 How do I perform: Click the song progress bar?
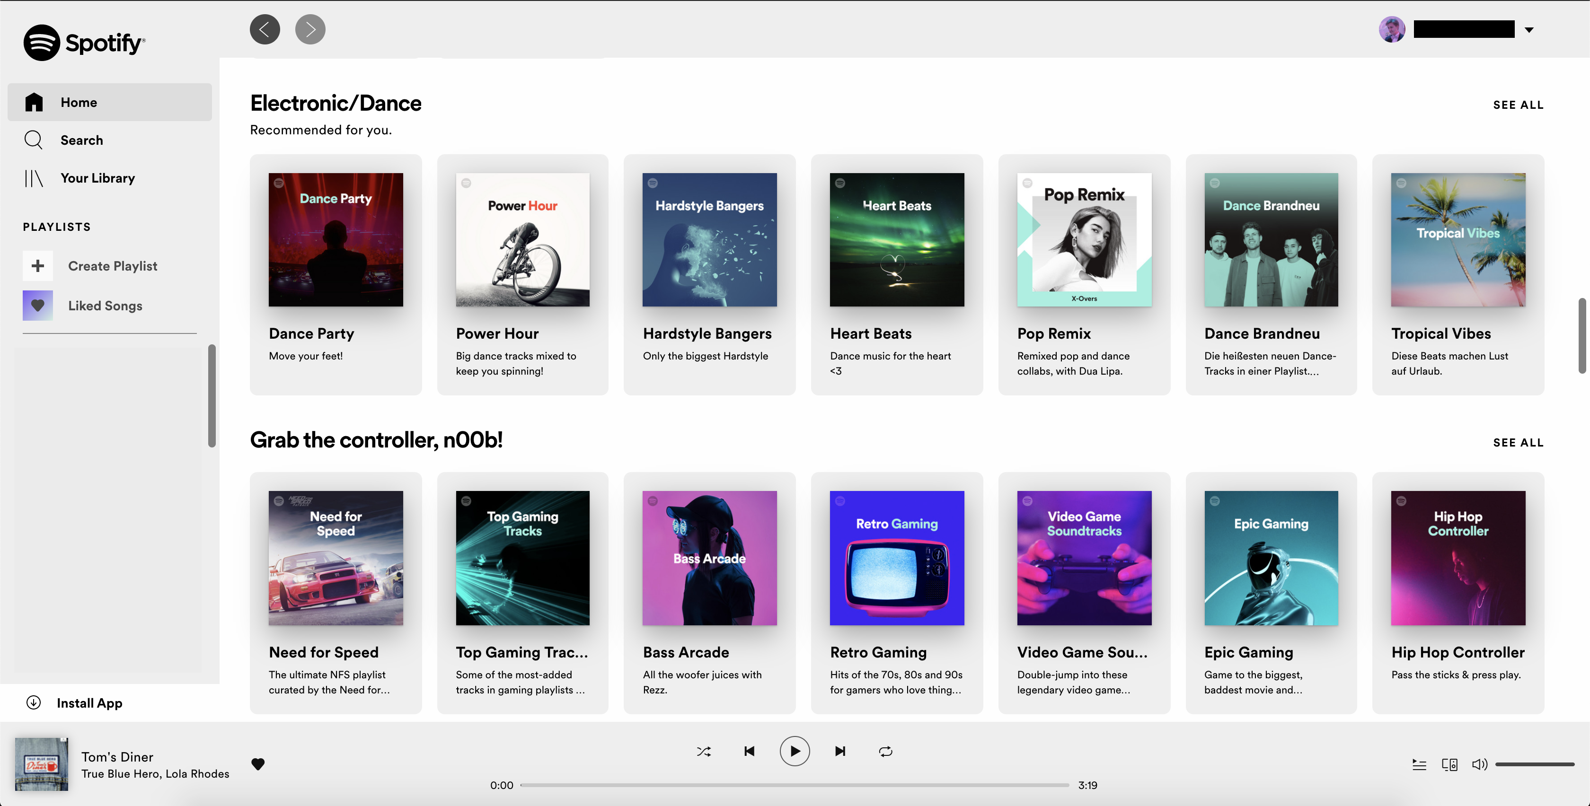[x=795, y=785]
